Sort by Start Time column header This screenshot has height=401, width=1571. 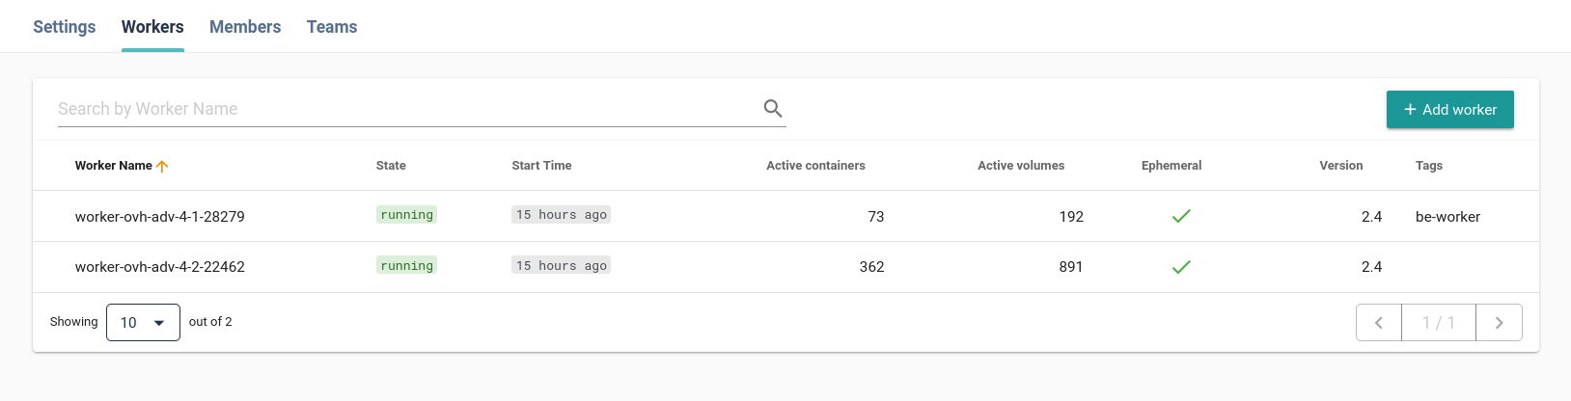[541, 166]
